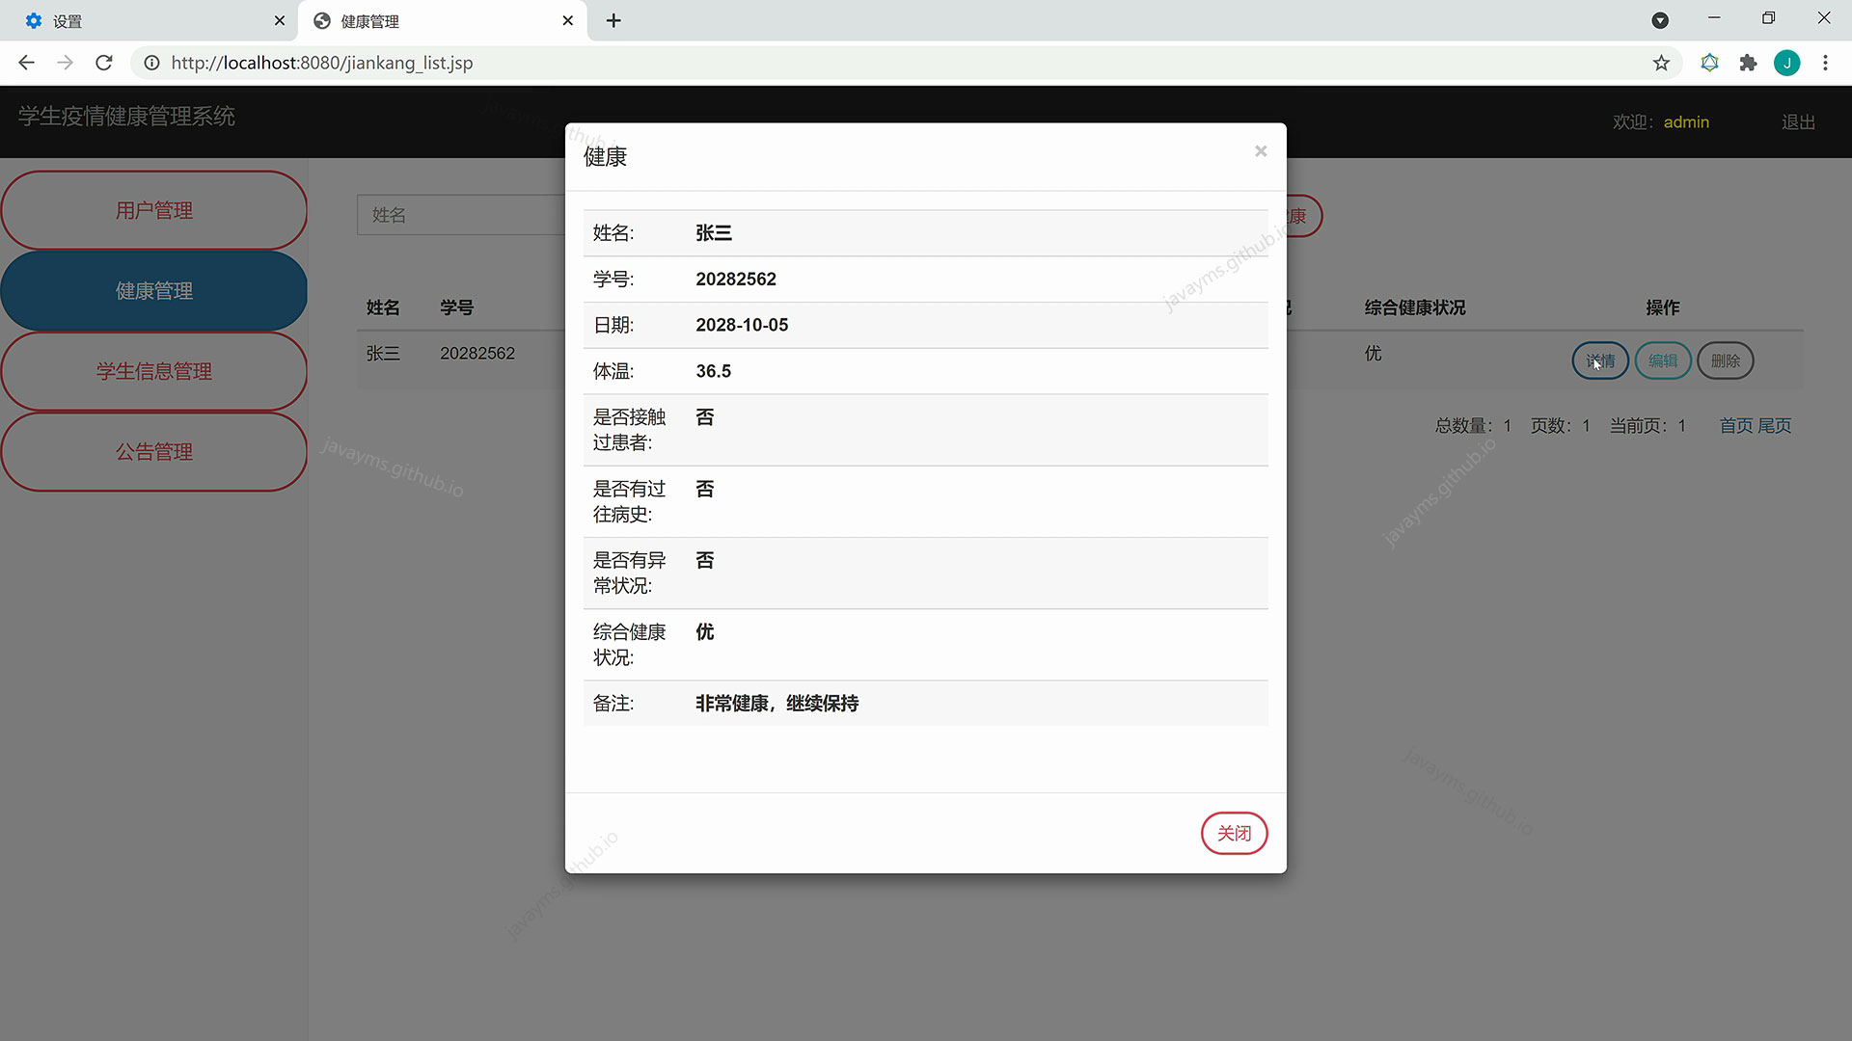Close the 健康 dialog with X icon

[1260, 151]
